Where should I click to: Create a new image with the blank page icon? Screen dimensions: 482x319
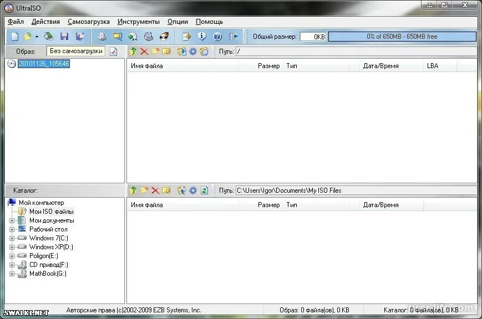(14, 37)
